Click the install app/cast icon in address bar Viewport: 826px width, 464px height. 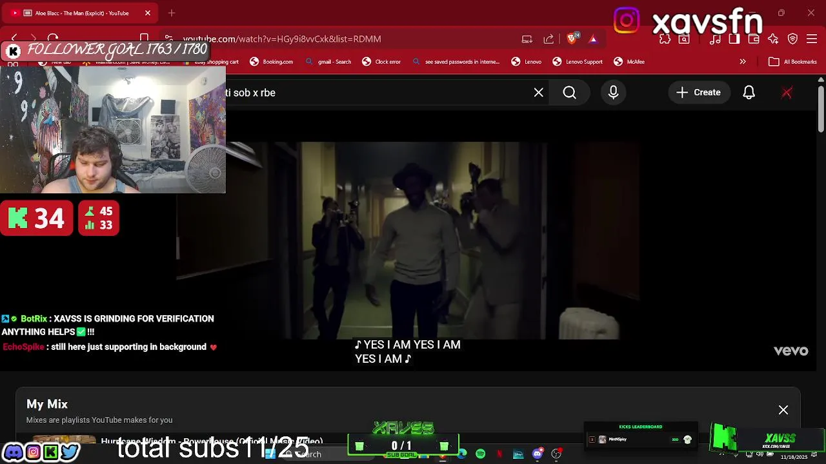click(527, 39)
